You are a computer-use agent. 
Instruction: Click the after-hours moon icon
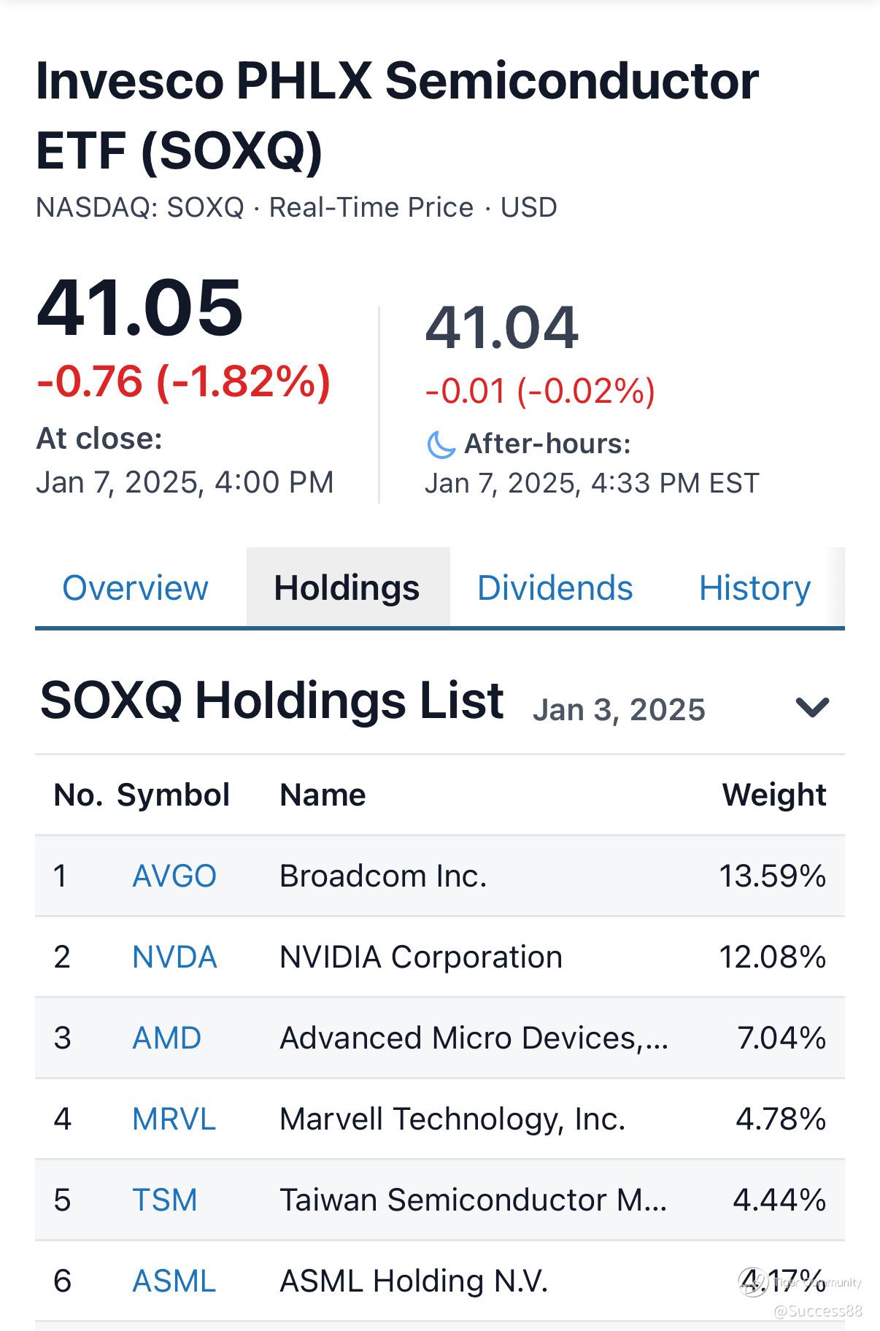click(x=441, y=444)
